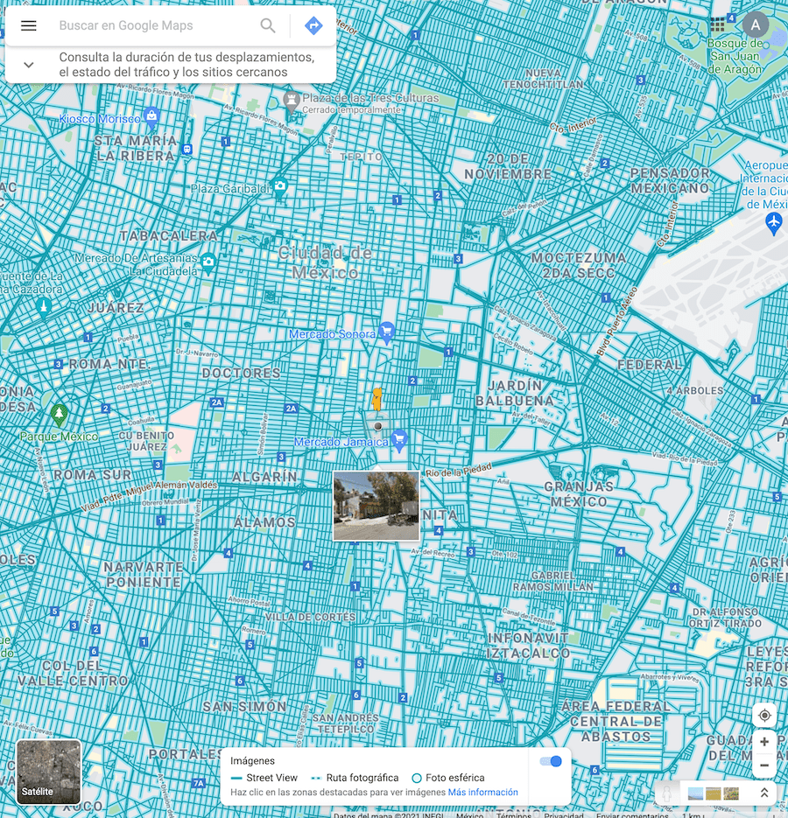Open the Google account avatar 'A'

pyautogui.click(x=755, y=24)
